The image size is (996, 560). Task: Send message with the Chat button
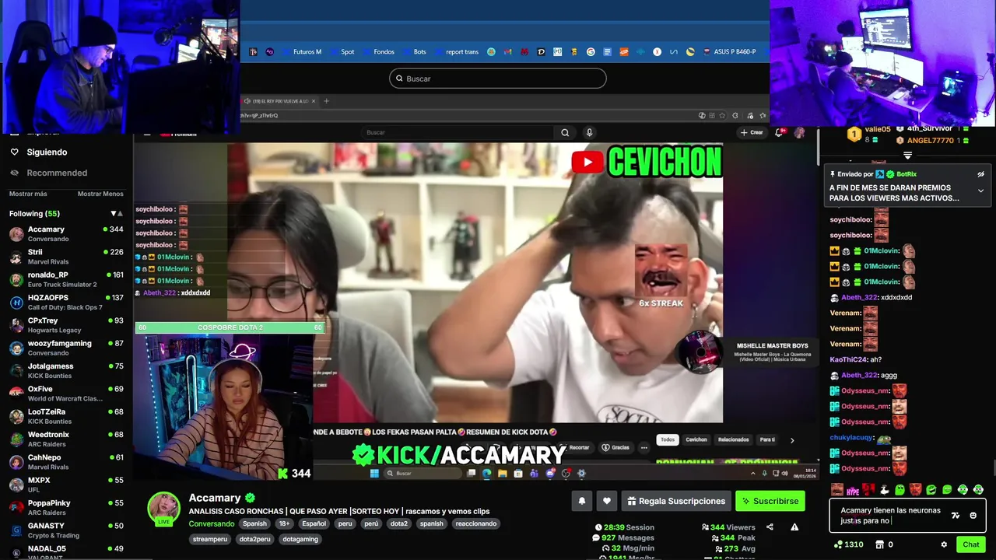click(970, 544)
